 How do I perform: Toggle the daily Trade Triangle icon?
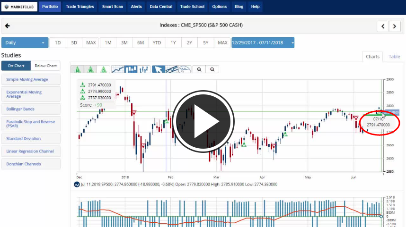(104, 69)
